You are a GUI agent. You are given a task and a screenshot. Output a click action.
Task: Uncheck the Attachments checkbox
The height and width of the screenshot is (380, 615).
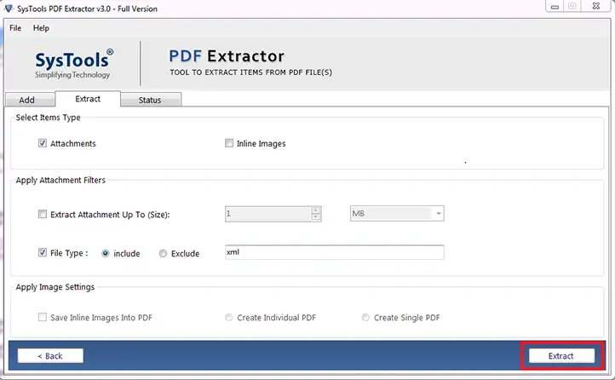coord(43,143)
